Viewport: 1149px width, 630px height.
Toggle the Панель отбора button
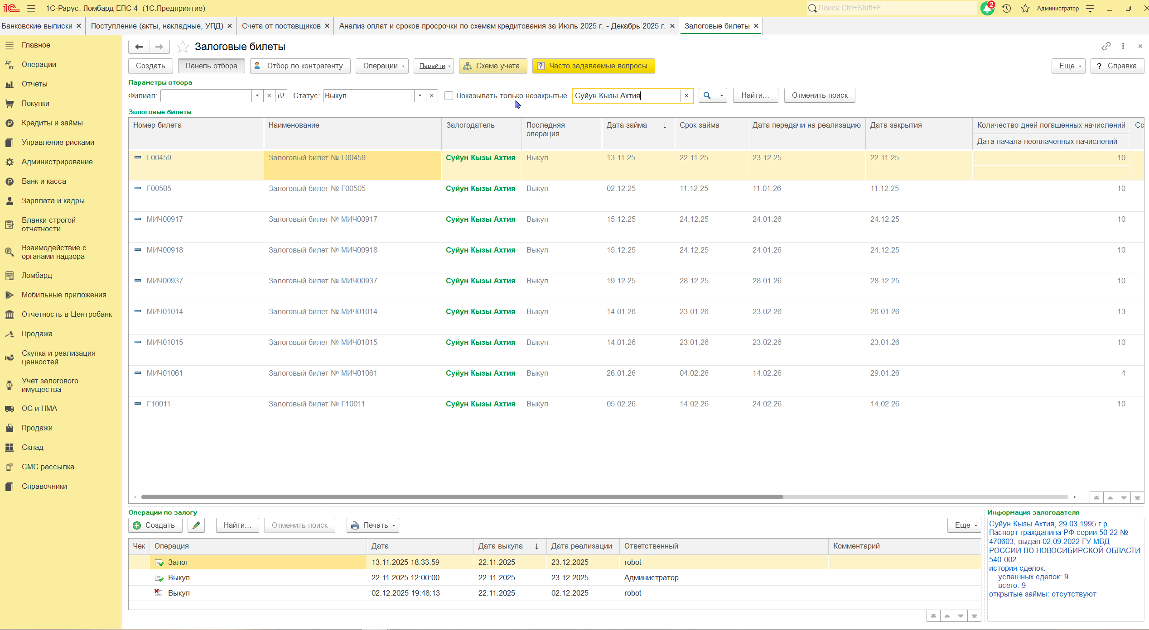[x=211, y=66]
